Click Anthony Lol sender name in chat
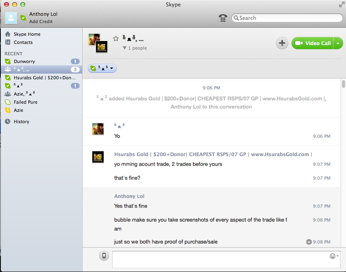This screenshot has width=346, height=272. (x=129, y=196)
